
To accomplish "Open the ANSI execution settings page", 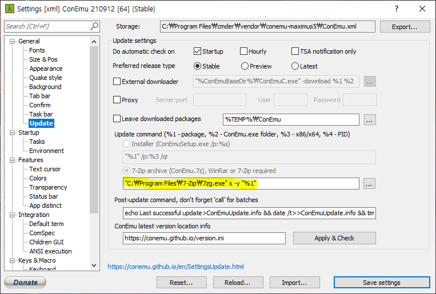I will (50, 251).
